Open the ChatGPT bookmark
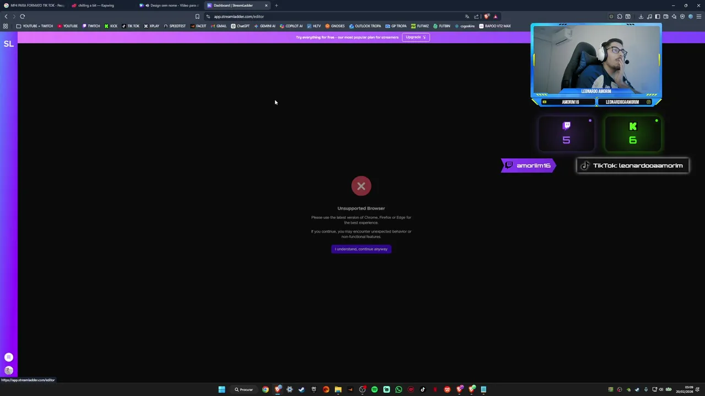The width and height of the screenshot is (705, 396). [x=240, y=26]
